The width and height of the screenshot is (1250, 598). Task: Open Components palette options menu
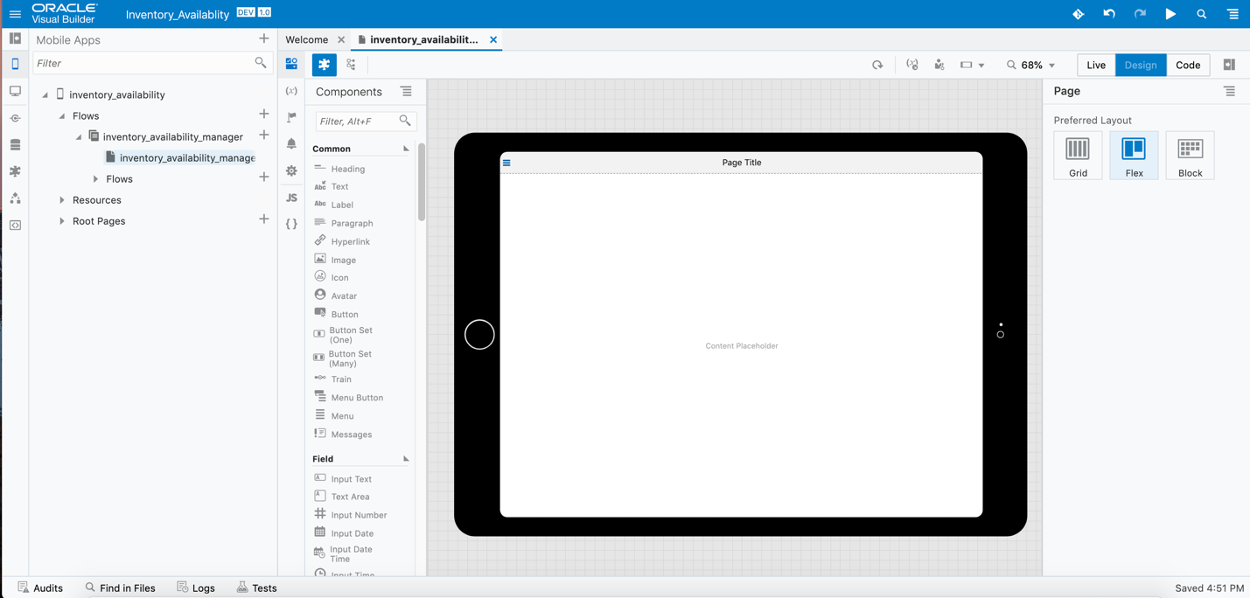coord(406,91)
